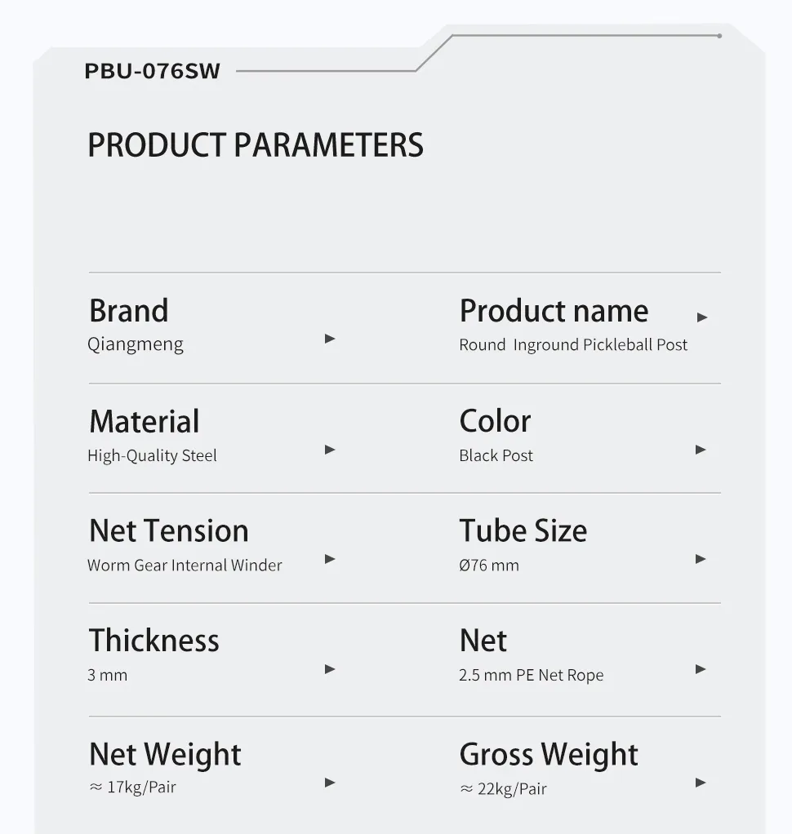This screenshot has width=792, height=834.
Task: Select the Ø76 mm tube size value
Action: [489, 566]
